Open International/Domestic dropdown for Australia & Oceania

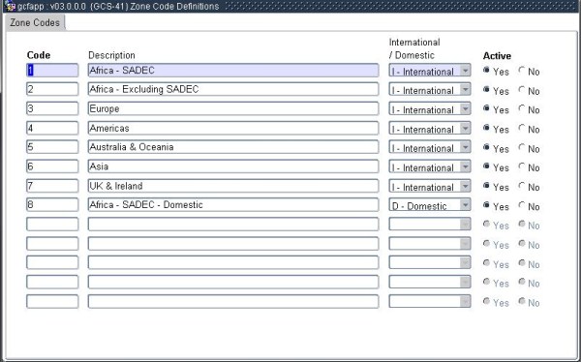pyautogui.click(x=430, y=147)
